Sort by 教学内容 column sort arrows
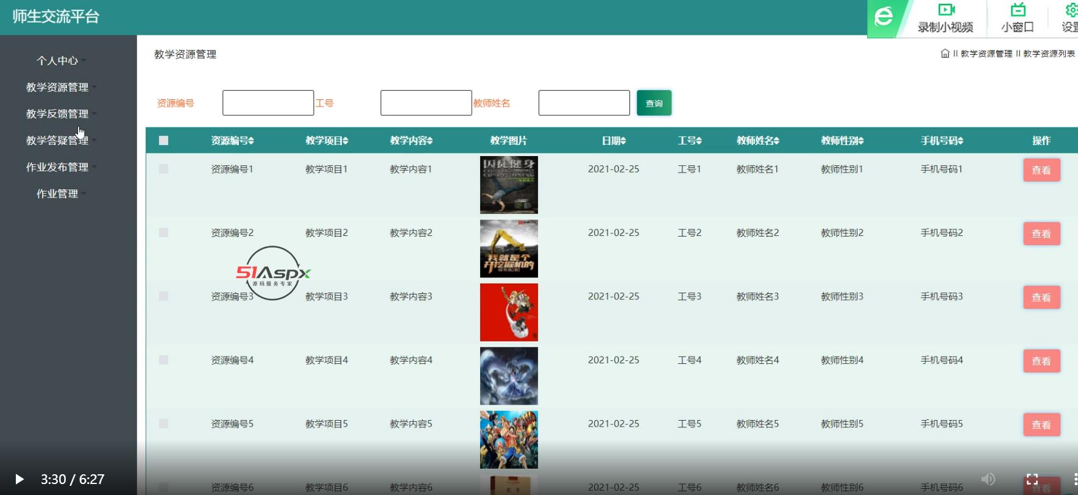Screen dimensions: 1078x495 point(430,141)
